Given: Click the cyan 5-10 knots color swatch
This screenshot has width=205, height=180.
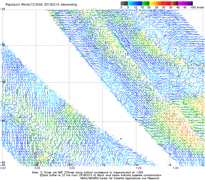Looking at the screenshot, I should pos(131,3).
